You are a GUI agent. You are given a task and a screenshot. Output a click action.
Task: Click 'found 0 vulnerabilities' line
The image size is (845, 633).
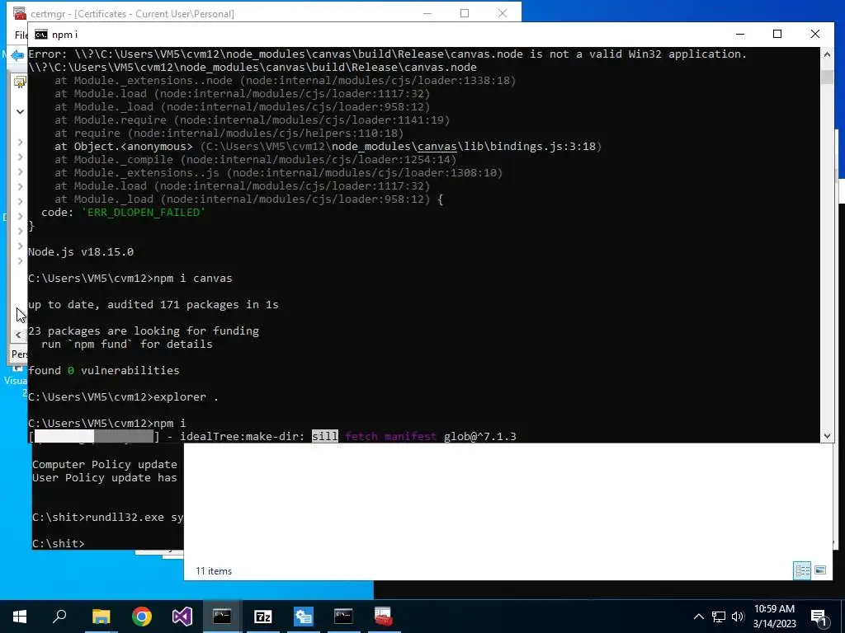103,370
